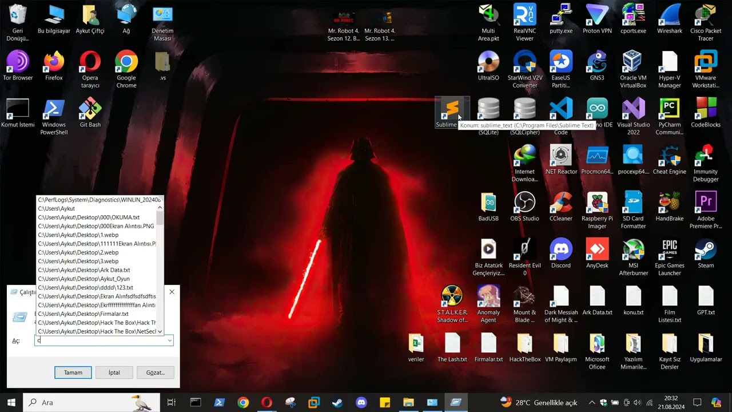Select the Komut İstemi desktop icon
The image size is (732, 412).
18,113
